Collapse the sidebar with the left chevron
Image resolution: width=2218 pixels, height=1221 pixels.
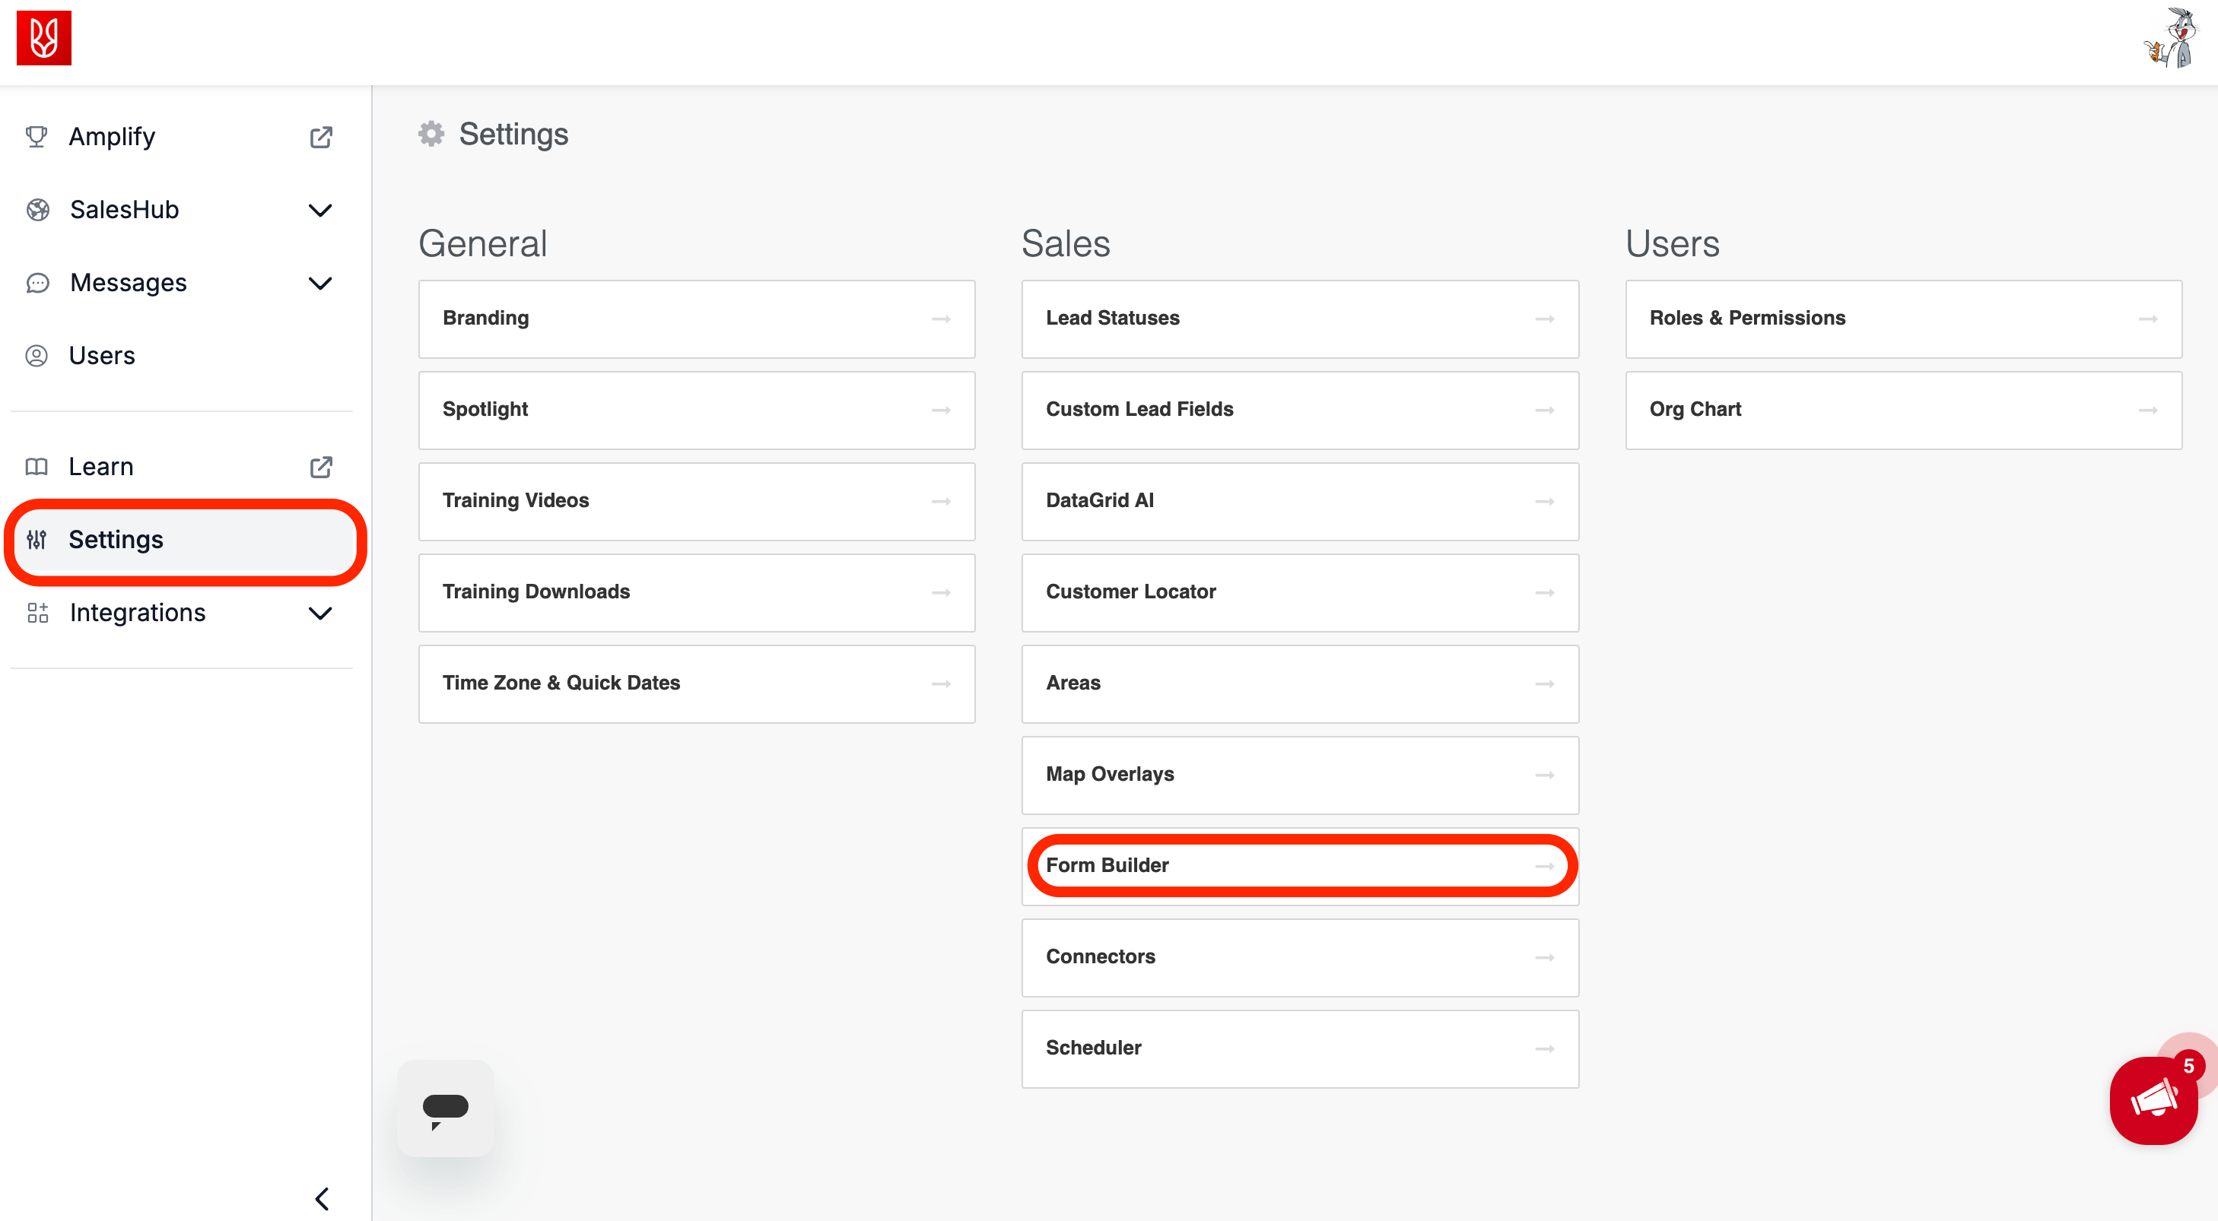point(322,1197)
